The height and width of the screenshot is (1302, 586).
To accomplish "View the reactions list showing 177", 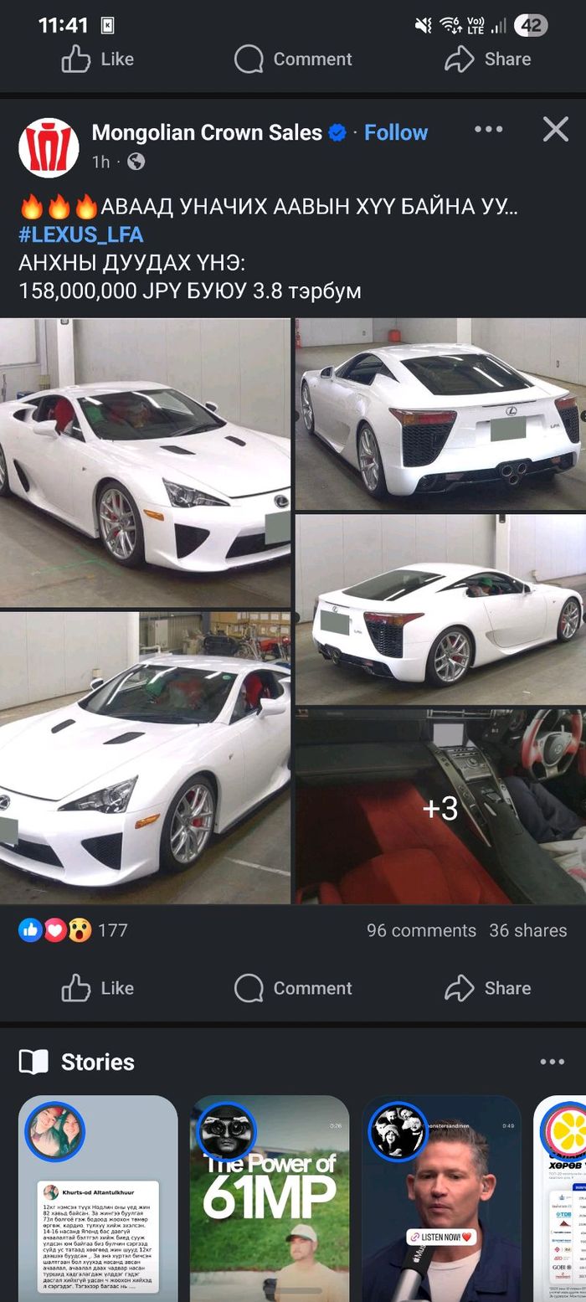I will click(73, 930).
